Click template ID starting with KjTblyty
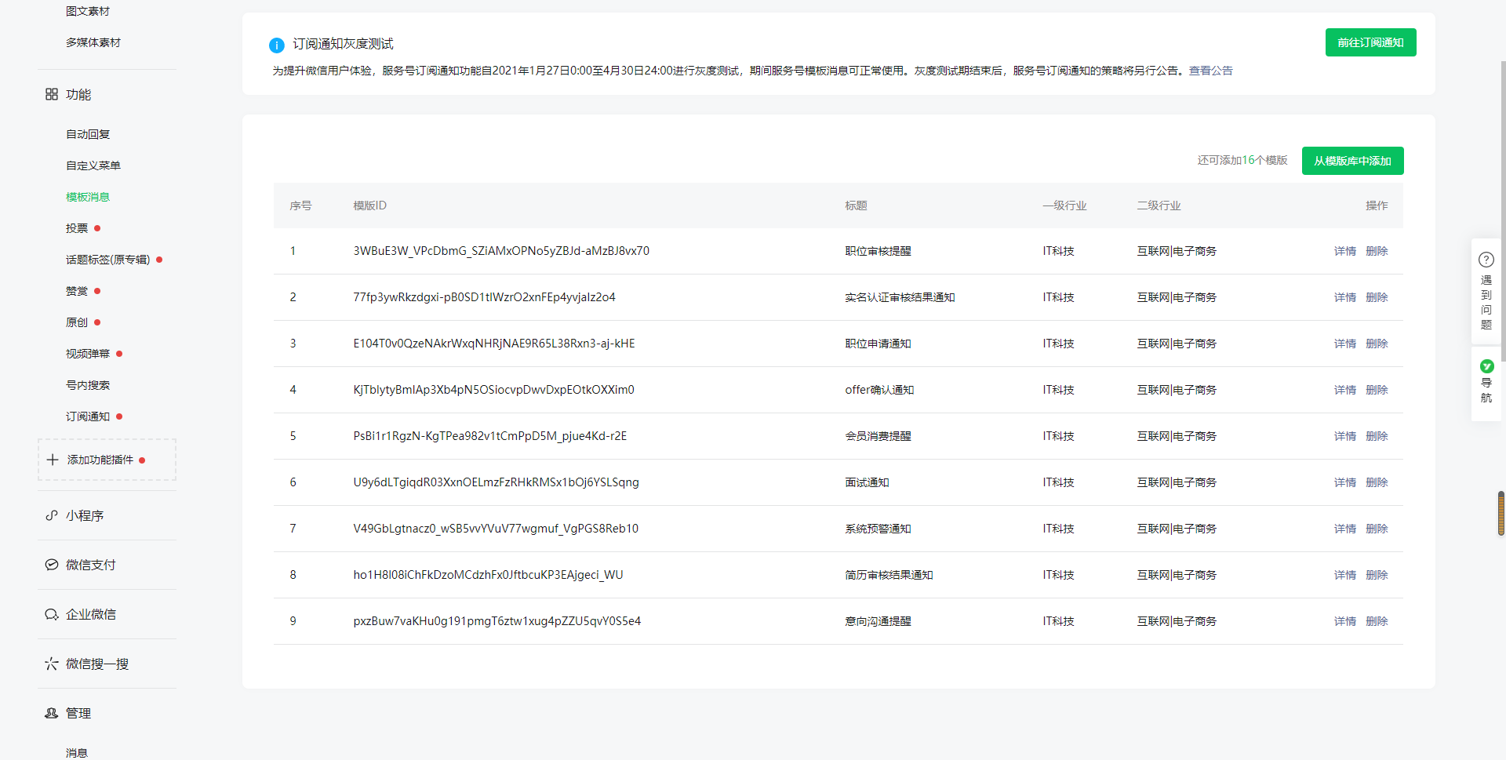The height and width of the screenshot is (760, 1506). pos(493,390)
